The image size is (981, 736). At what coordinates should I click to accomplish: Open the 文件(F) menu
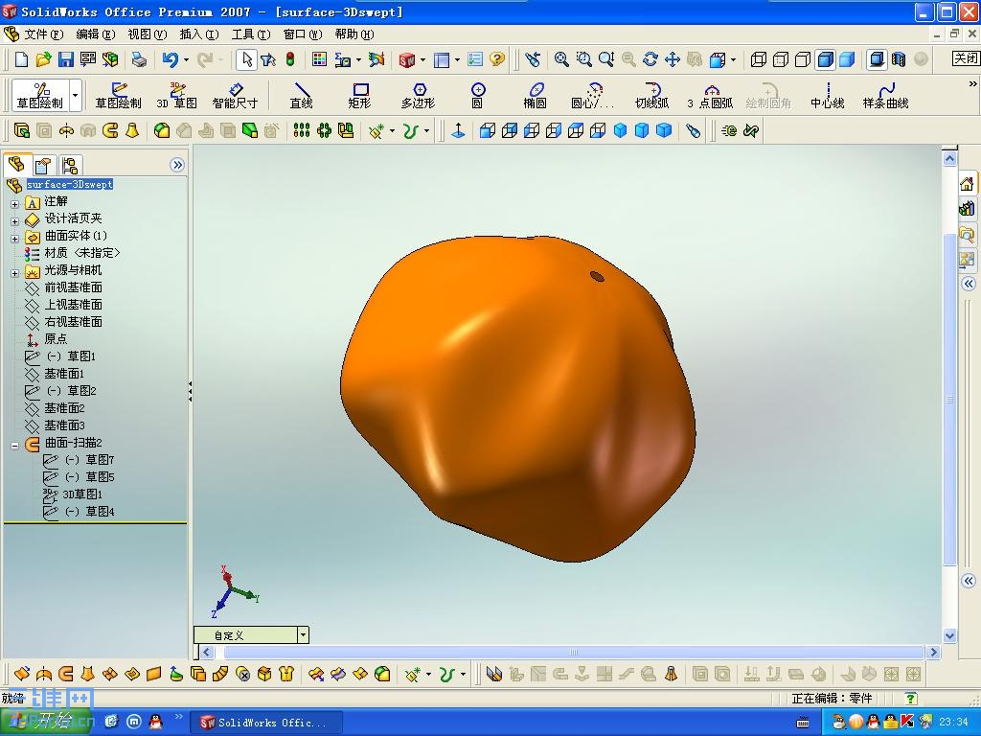[x=43, y=34]
